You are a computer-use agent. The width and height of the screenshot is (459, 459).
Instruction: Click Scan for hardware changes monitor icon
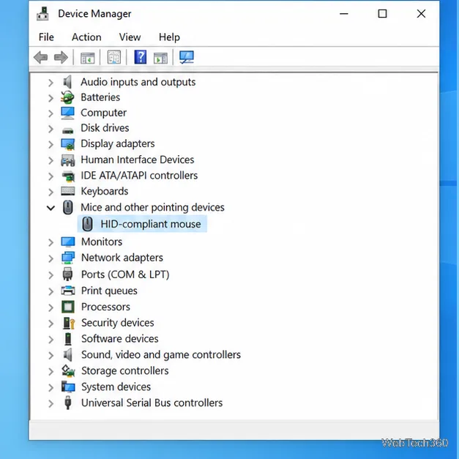[x=187, y=57]
